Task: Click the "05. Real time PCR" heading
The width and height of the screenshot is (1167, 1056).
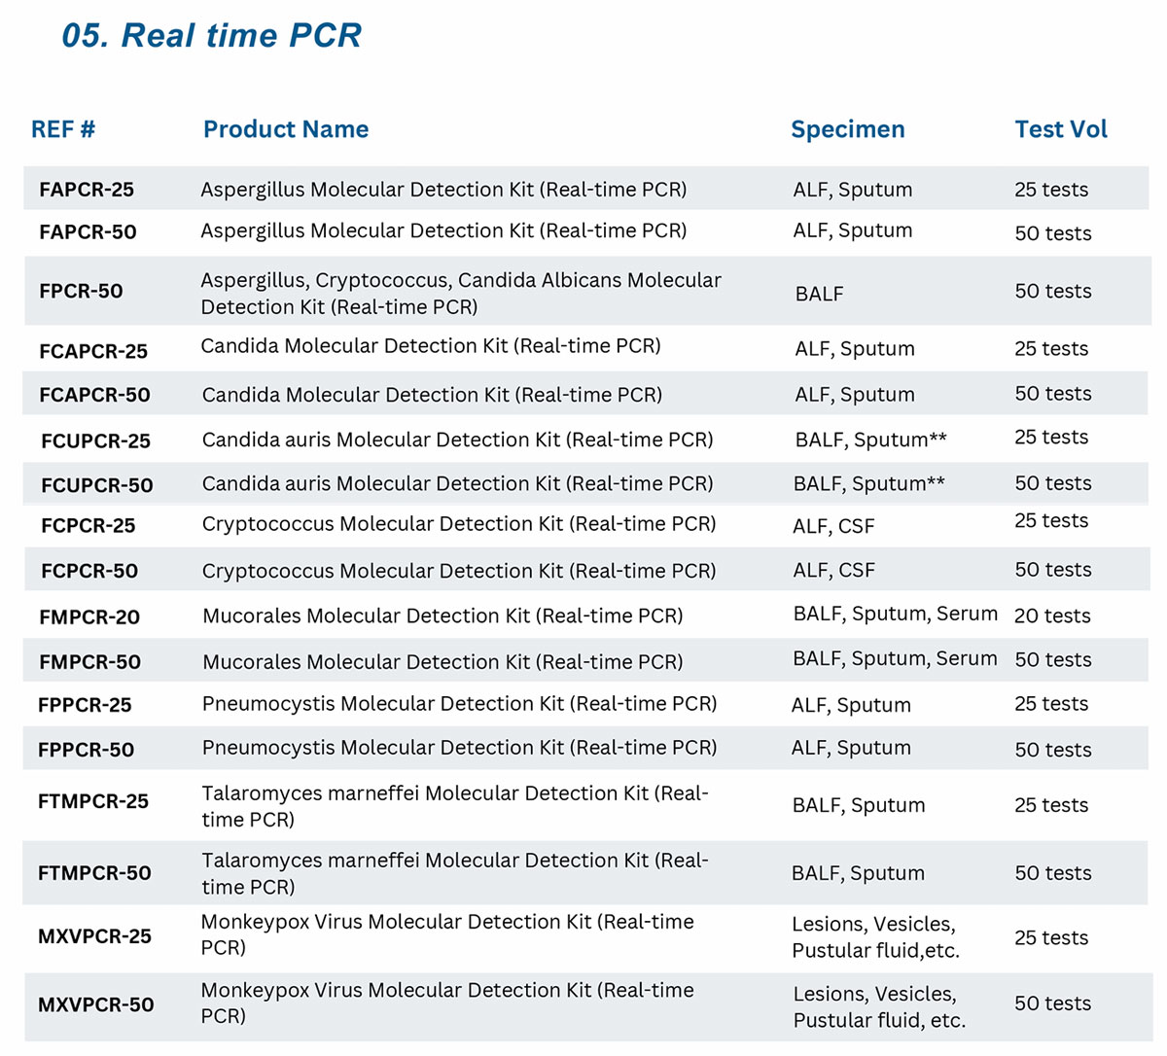Action: pos(211,36)
